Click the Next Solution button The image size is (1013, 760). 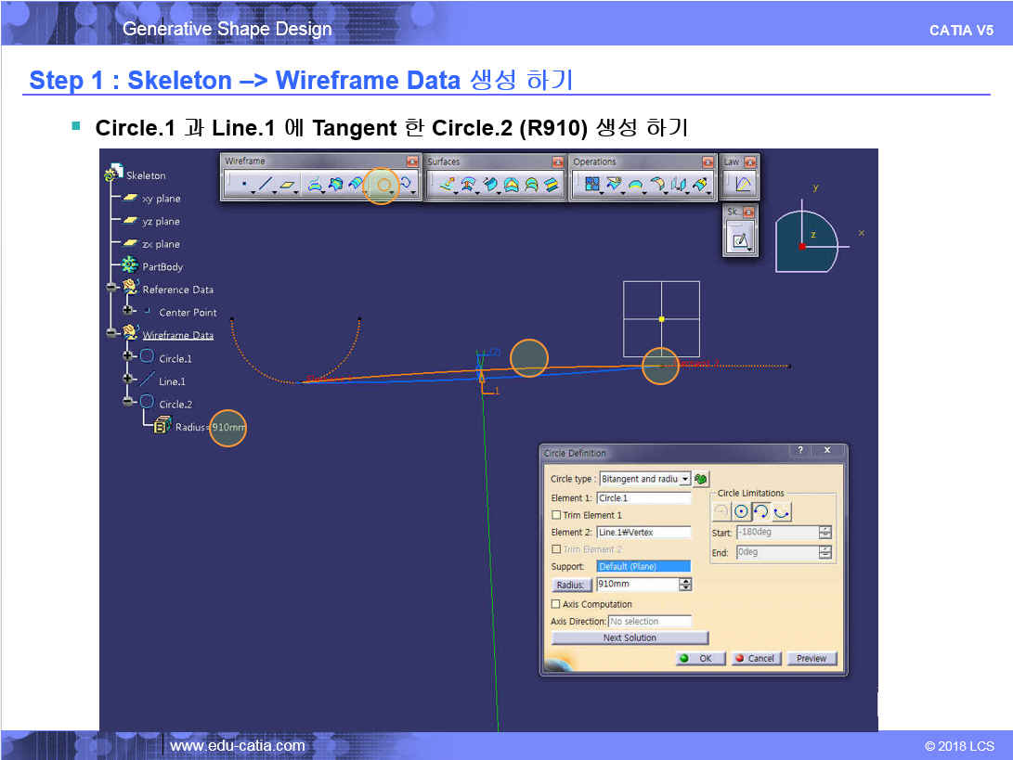[630, 638]
